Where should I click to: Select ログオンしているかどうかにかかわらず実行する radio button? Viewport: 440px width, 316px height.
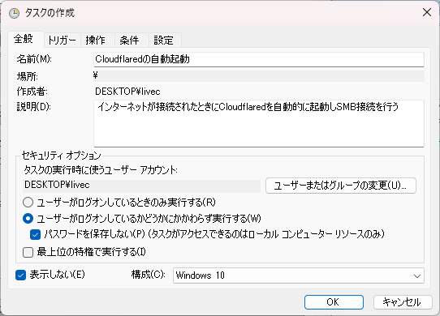click(28, 219)
